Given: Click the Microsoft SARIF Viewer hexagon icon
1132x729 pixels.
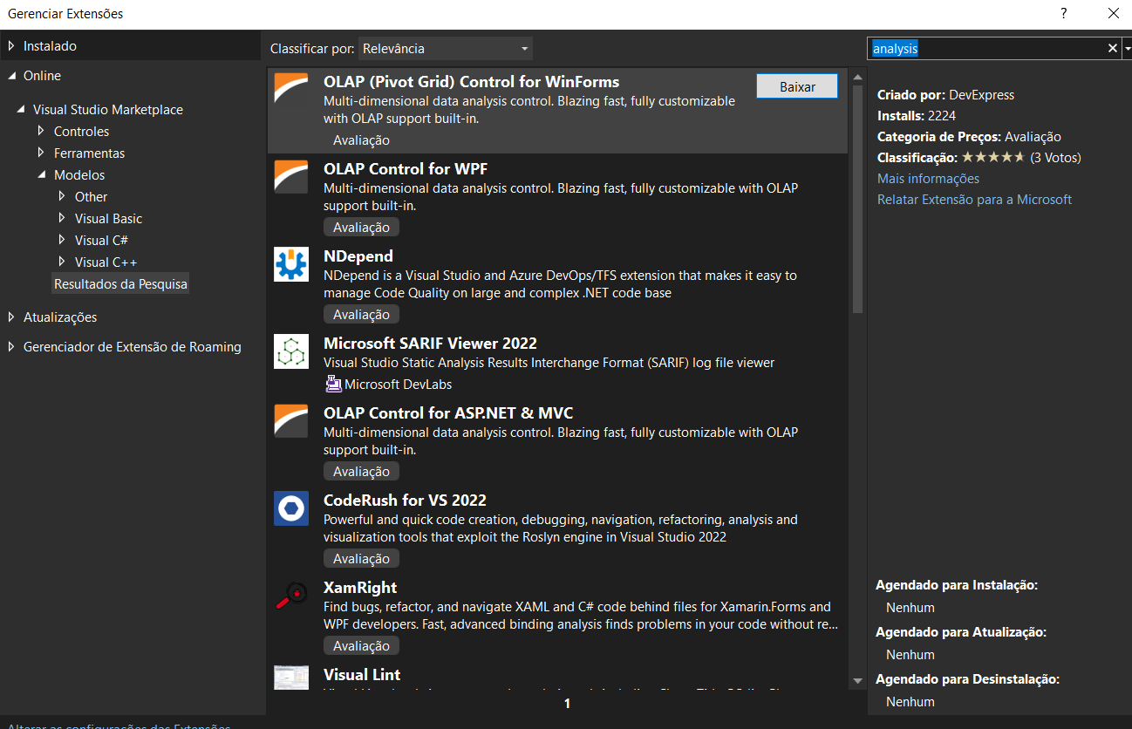Looking at the screenshot, I should (x=291, y=351).
